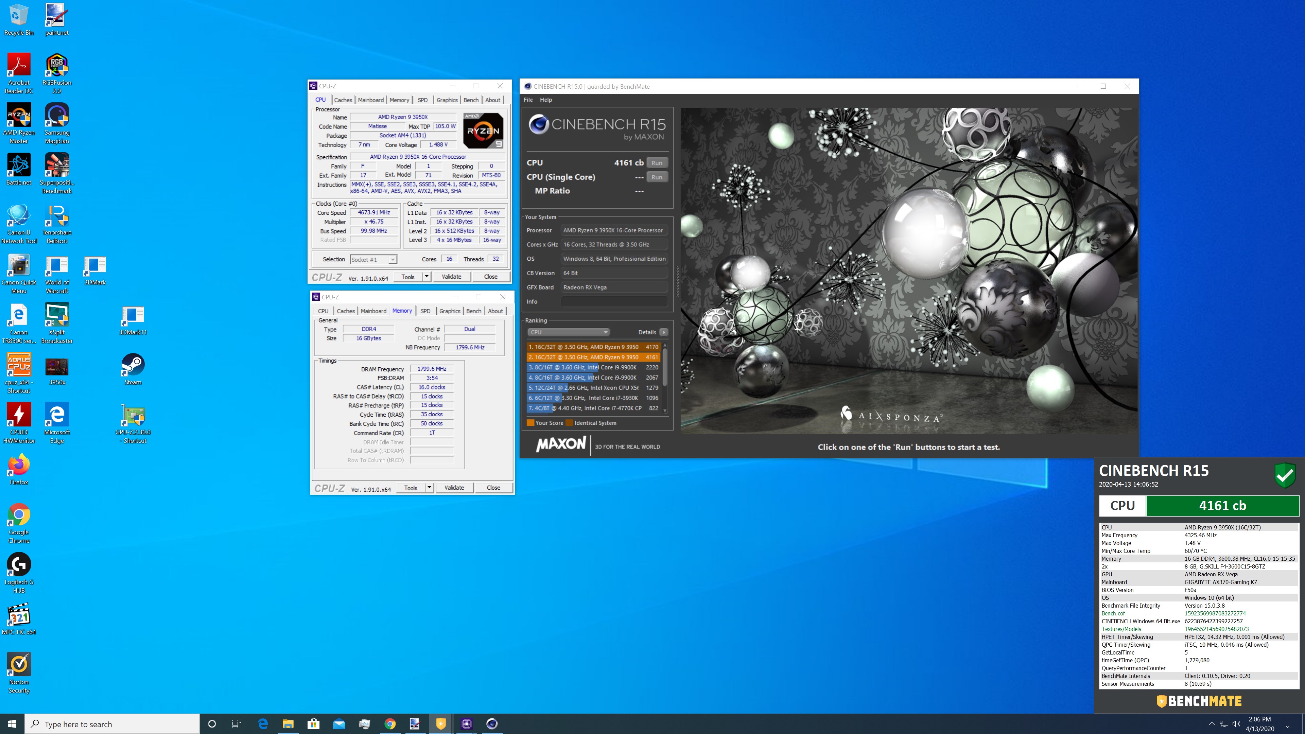Open the World of Warcraft icon

tap(57, 274)
